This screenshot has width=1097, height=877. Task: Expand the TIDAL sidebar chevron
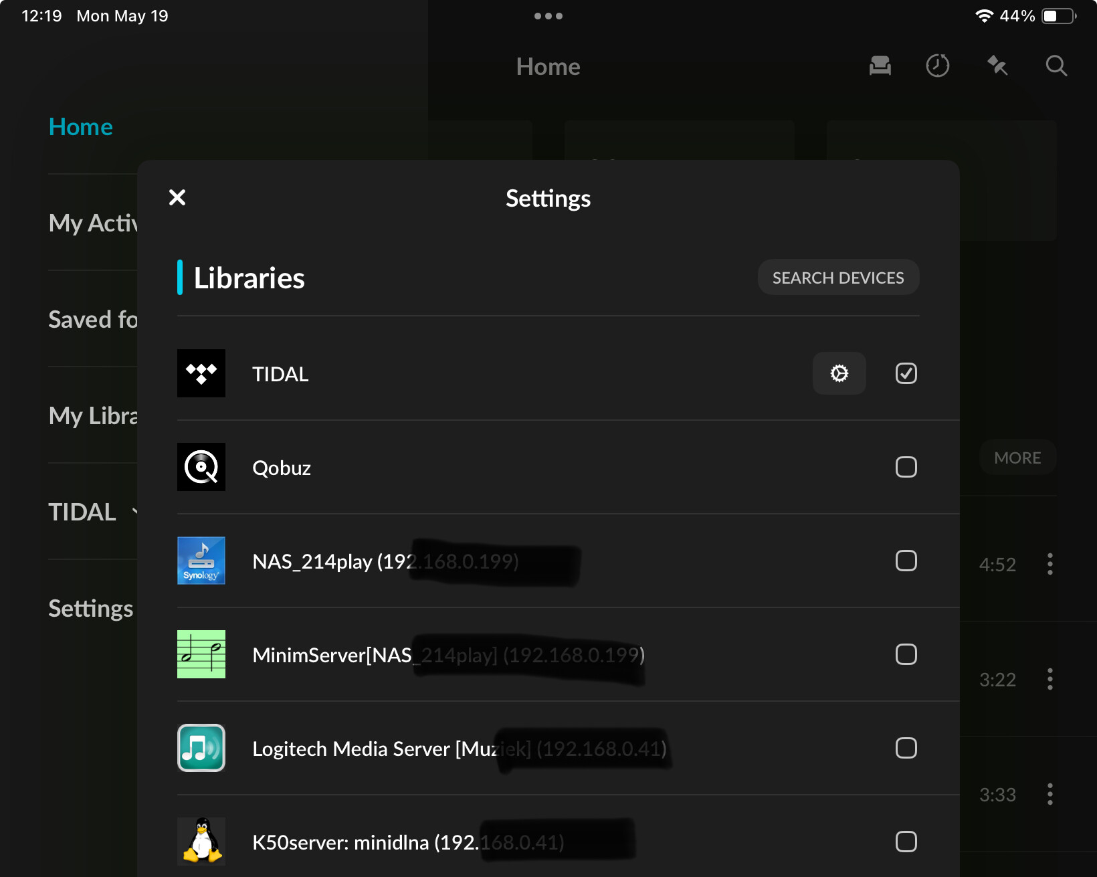[134, 512]
